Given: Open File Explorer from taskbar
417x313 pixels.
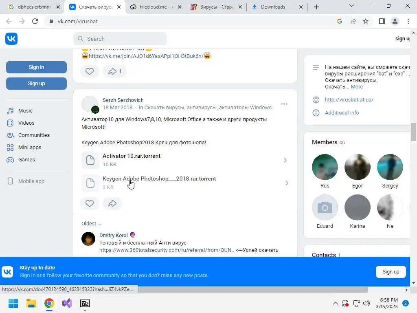Looking at the screenshot, I should click(x=31, y=303).
